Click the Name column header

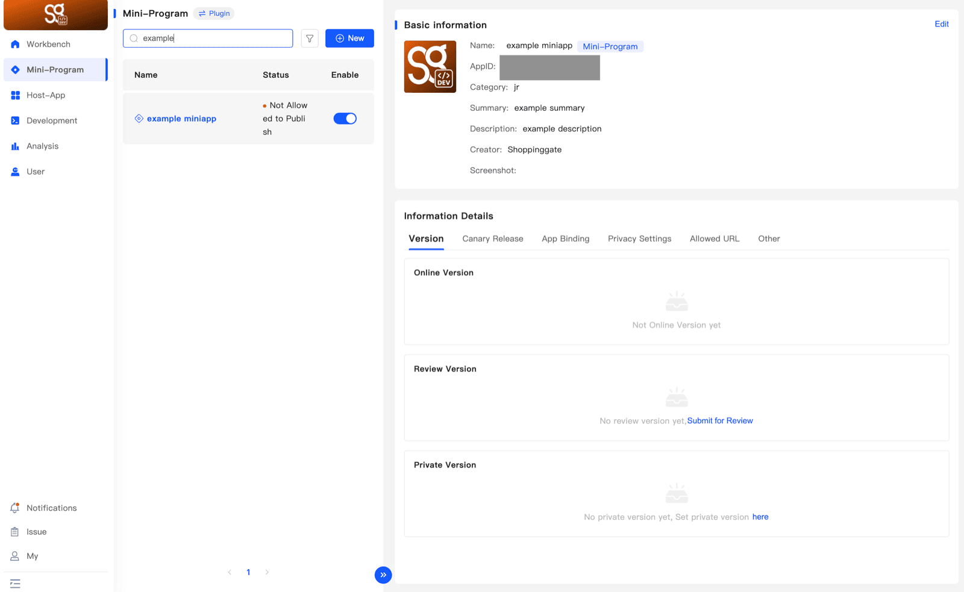(x=146, y=75)
